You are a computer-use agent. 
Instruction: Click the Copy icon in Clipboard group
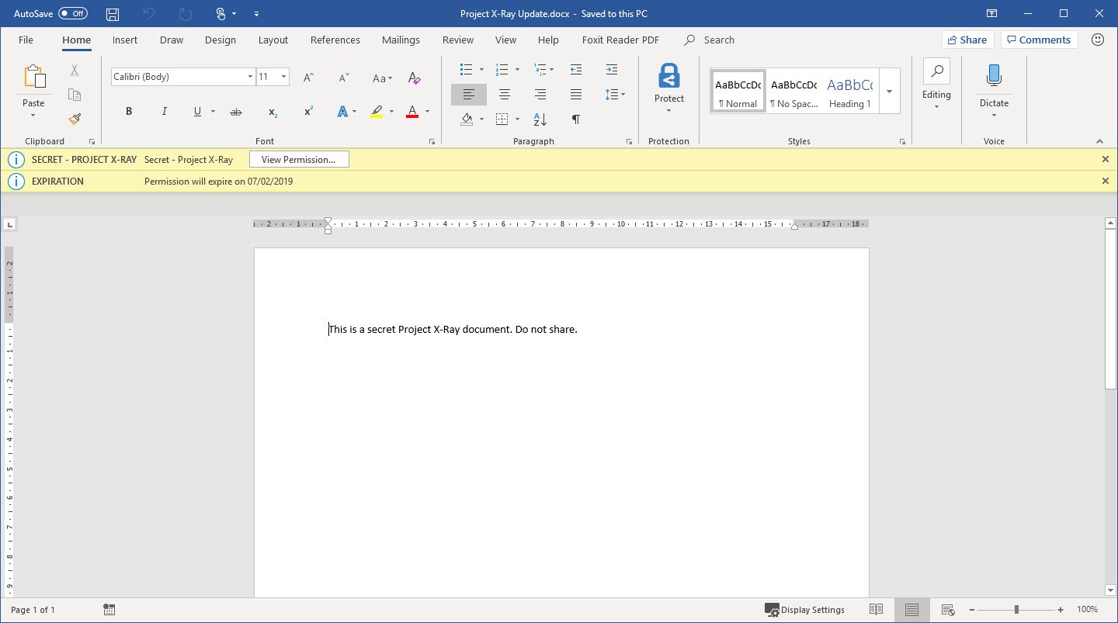[x=75, y=95]
